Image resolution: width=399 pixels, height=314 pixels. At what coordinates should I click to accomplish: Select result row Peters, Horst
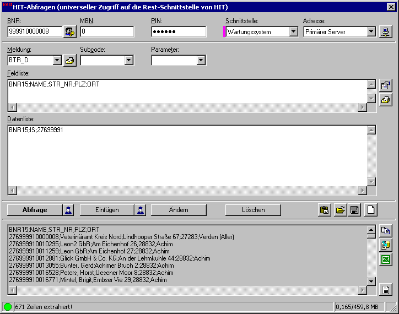pyautogui.click(x=91, y=273)
